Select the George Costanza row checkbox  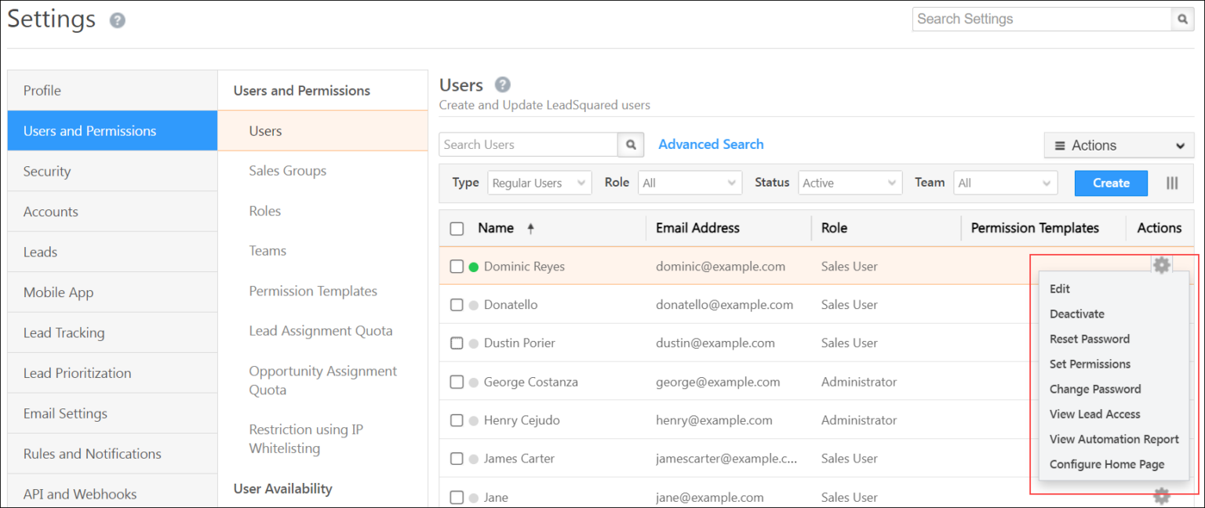[x=457, y=383]
